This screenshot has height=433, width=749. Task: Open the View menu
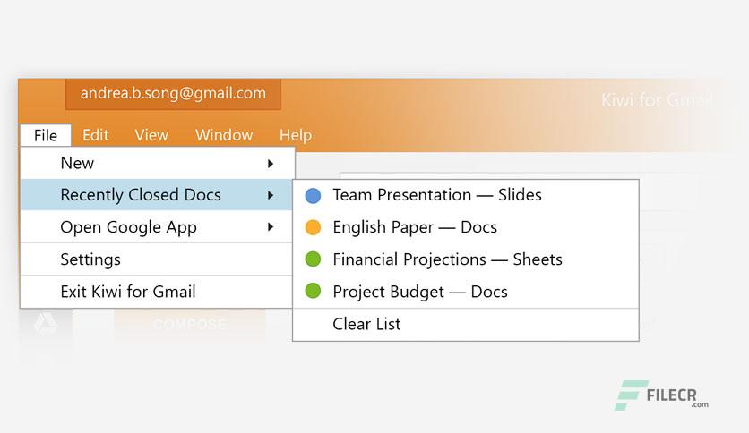pyautogui.click(x=151, y=135)
